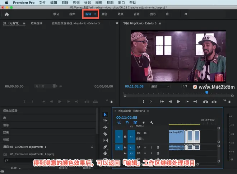Click Extract button in Program monitor
The width and height of the screenshot is (237, 174).
[x=214, y=102]
